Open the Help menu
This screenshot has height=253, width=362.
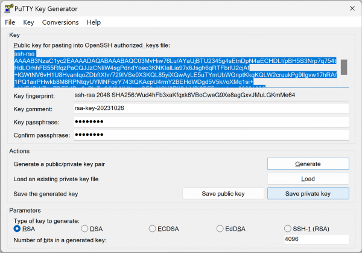pyautogui.click(x=94, y=22)
